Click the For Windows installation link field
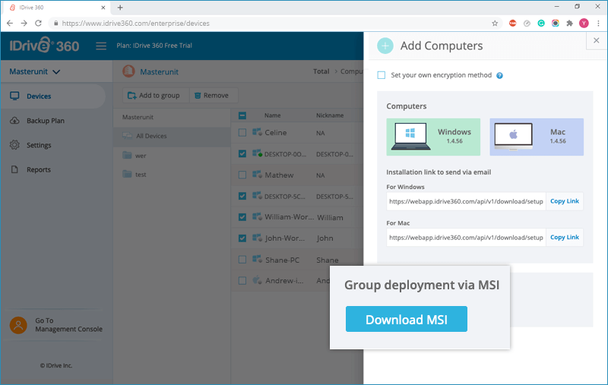Screen dimensions: 608x385 tap(466, 201)
